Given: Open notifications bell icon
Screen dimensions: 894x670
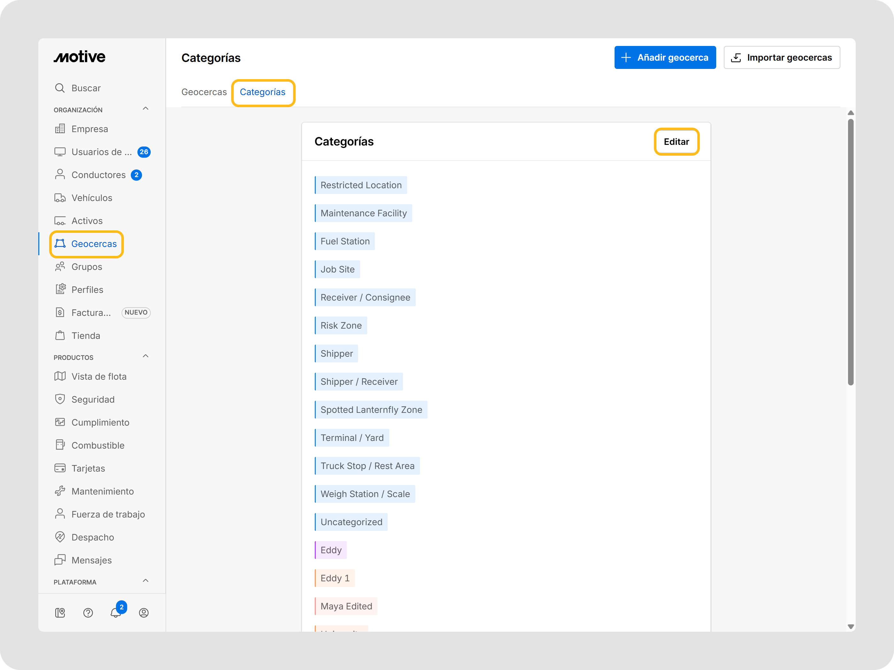Looking at the screenshot, I should tap(116, 613).
